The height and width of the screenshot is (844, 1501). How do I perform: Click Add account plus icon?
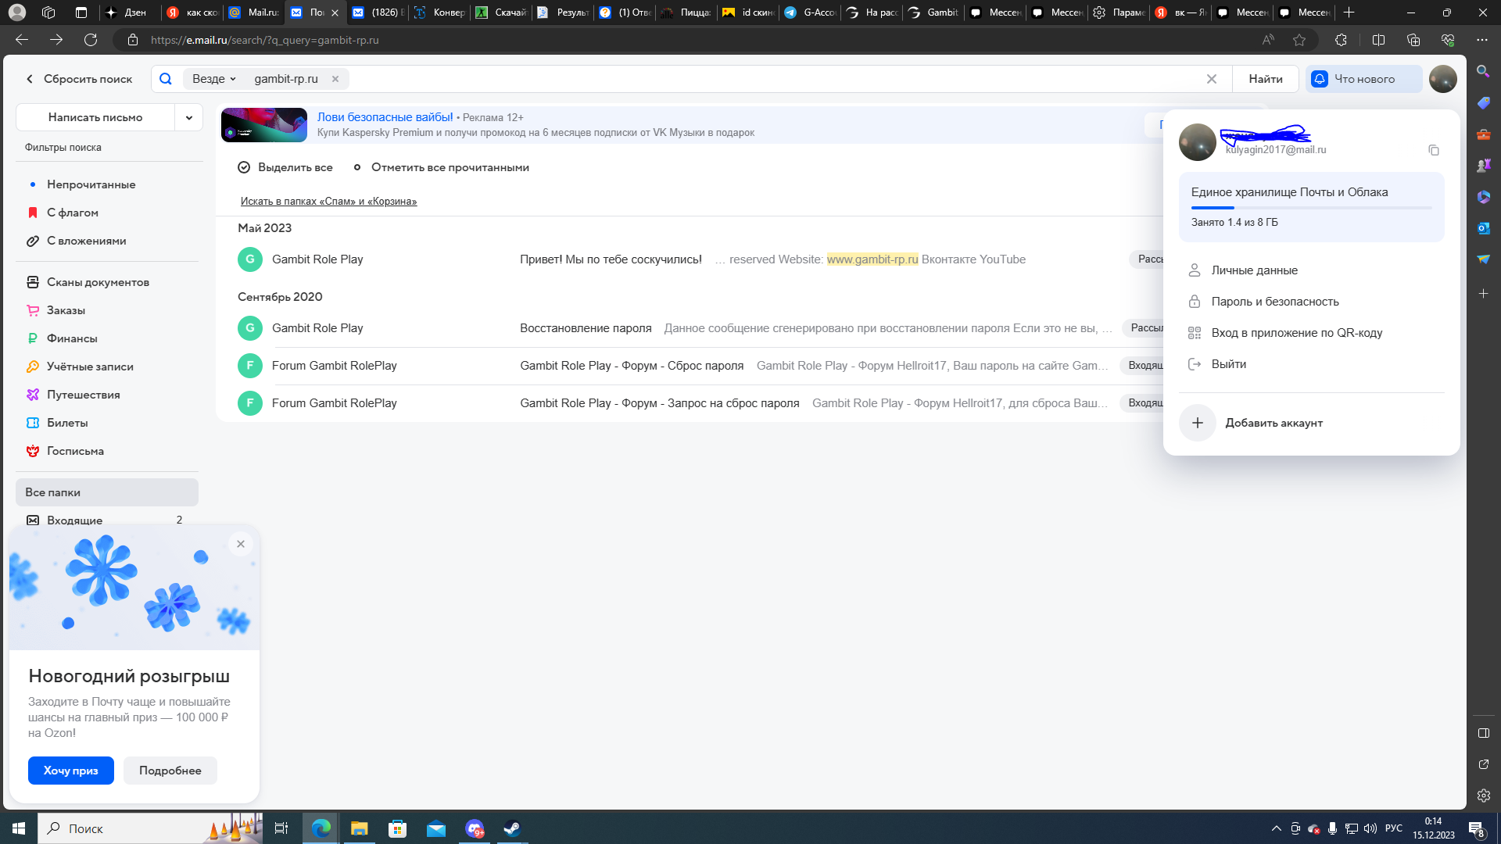pyautogui.click(x=1197, y=423)
